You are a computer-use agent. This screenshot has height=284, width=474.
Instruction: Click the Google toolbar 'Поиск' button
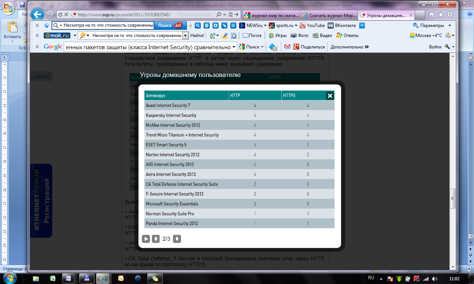(x=251, y=47)
